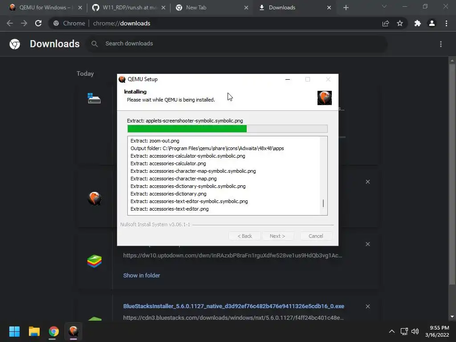The width and height of the screenshot is (456, 342).
Task: Open the cdn3.bluestacks.com download URL
Action: click(233, 318)
